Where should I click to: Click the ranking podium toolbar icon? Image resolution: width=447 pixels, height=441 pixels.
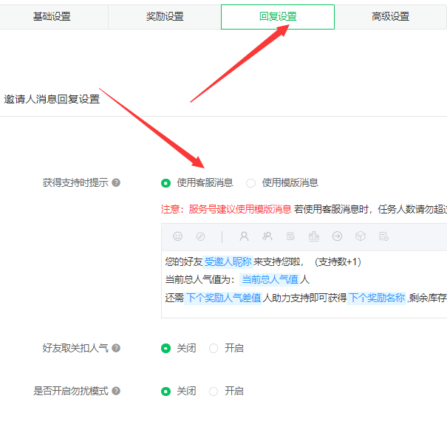click(313, 236)
